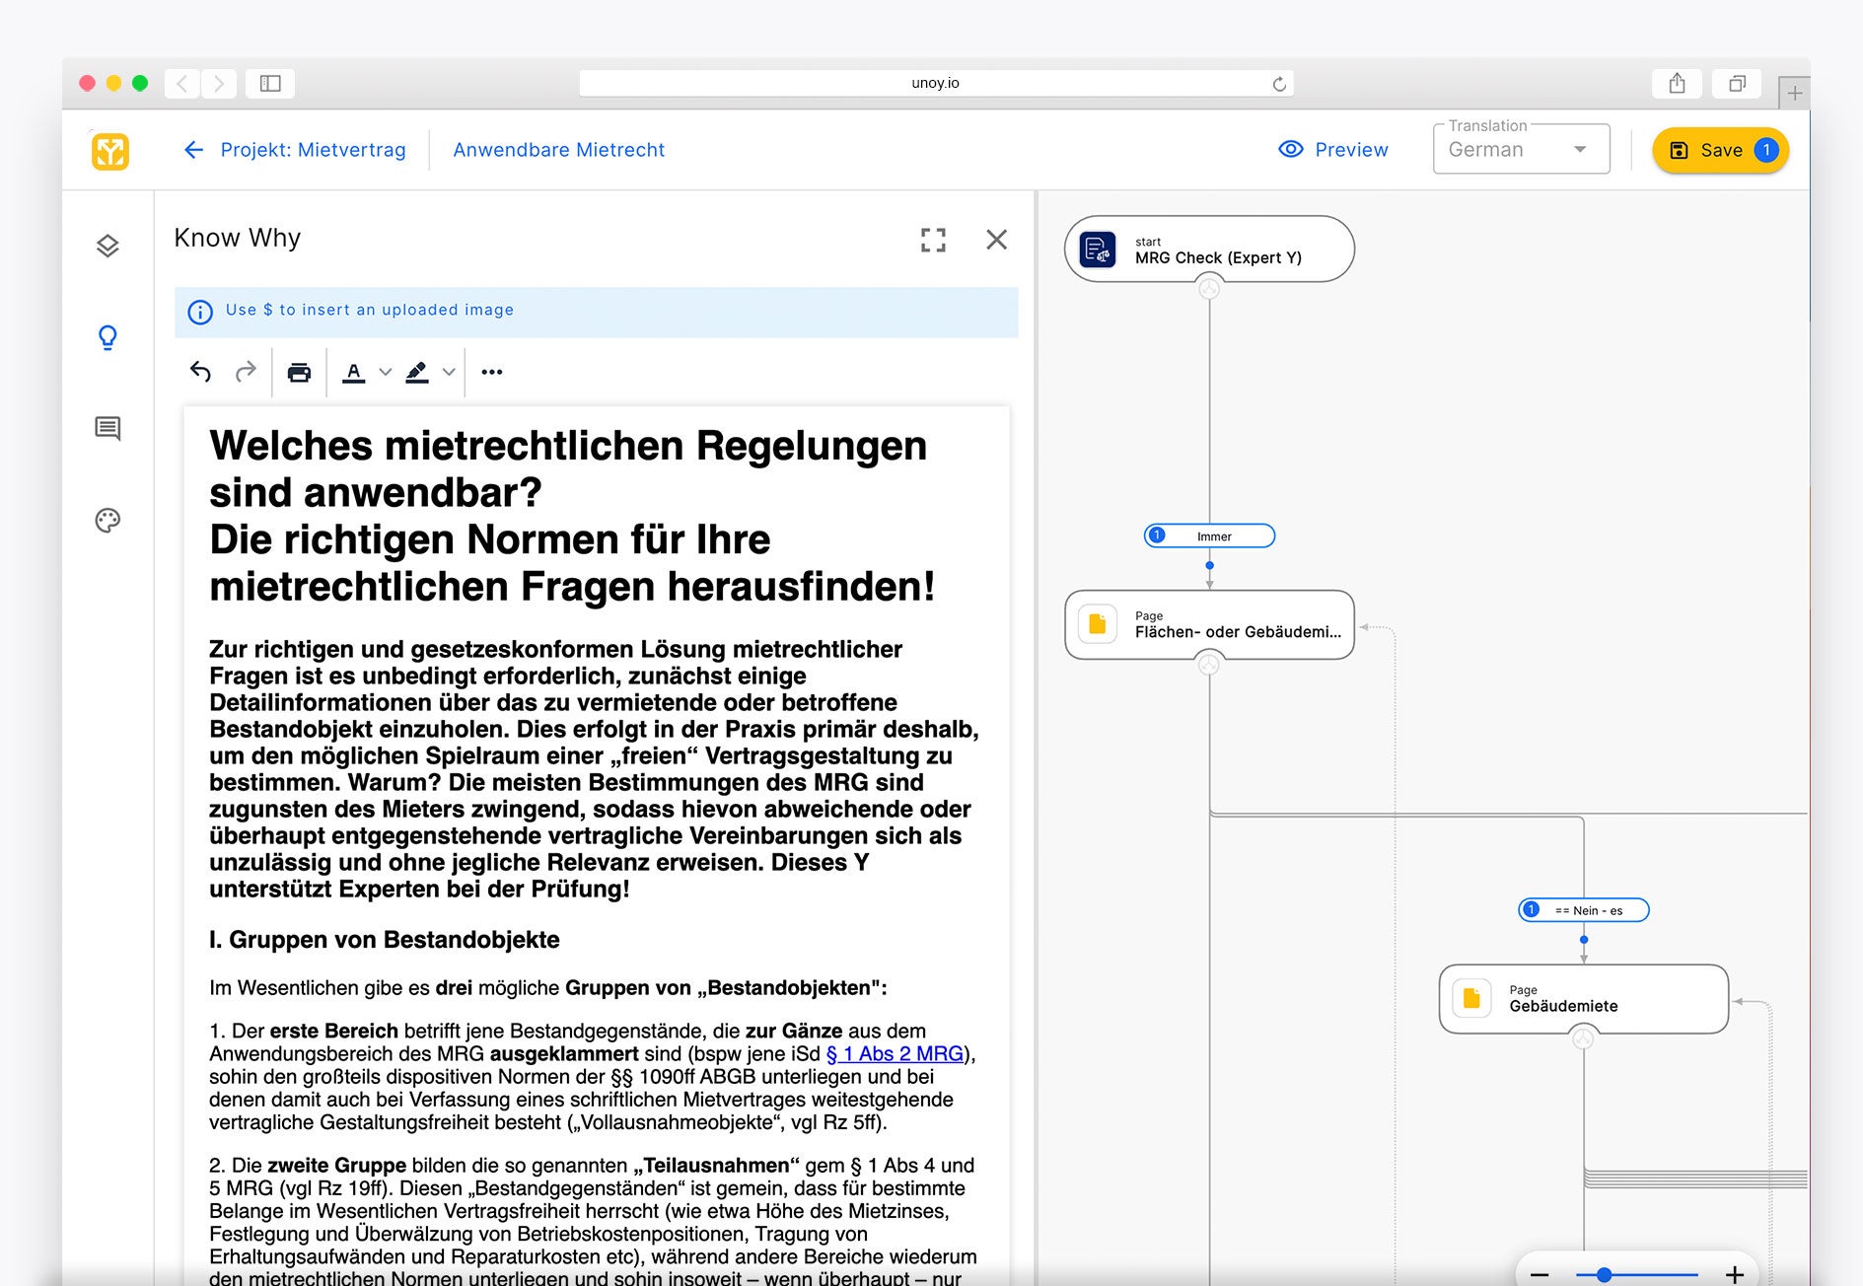Select the Gebäudemiete page node
Screen dimensions: 1863x1286
(x=1583, y=999)
